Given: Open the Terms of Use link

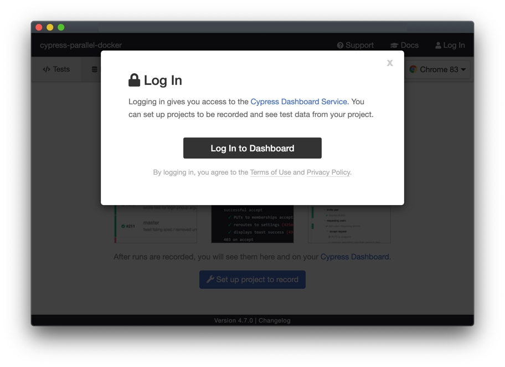Looking at the screenshot, I should [271, 172].
